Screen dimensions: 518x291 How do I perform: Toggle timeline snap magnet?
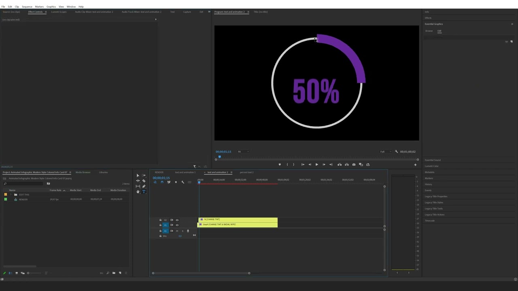[x=162, y=182]
